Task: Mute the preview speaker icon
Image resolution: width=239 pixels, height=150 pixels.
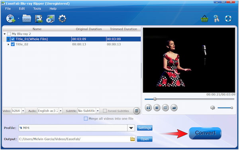Action: coord(212,108)
